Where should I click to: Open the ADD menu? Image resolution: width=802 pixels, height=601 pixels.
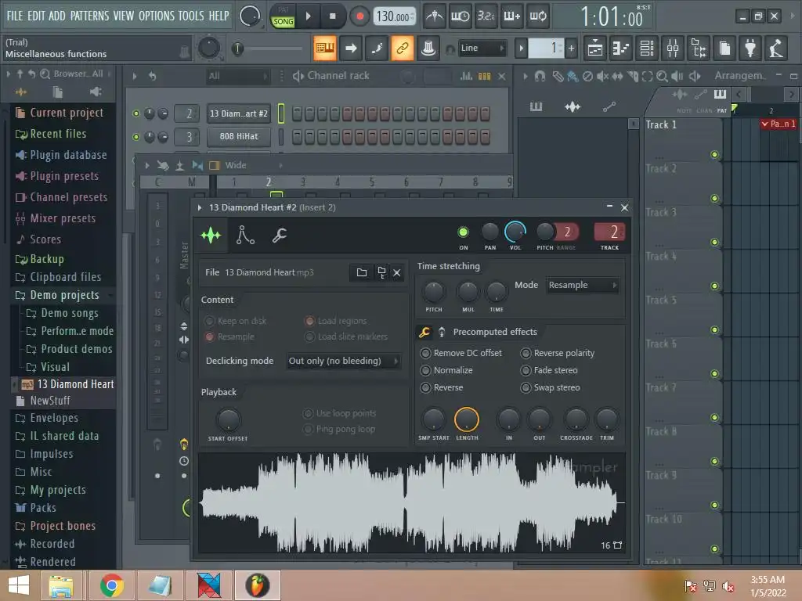point(56,16)
